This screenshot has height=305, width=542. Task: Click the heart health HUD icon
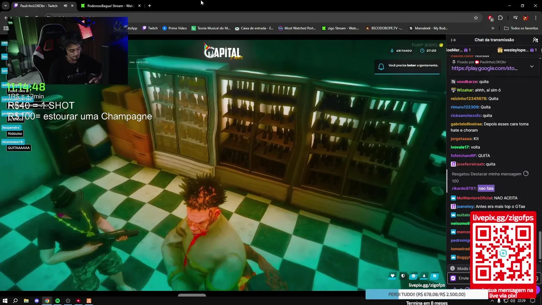[x=393, y=276]
